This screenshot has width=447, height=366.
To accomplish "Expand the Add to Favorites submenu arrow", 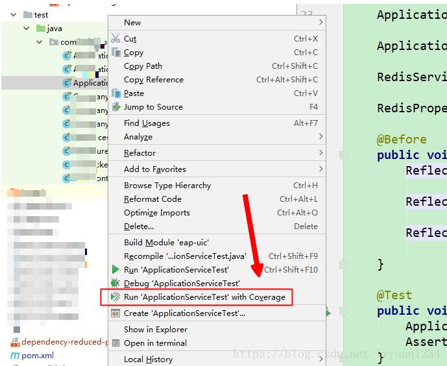I will click(x=321, y=169).
